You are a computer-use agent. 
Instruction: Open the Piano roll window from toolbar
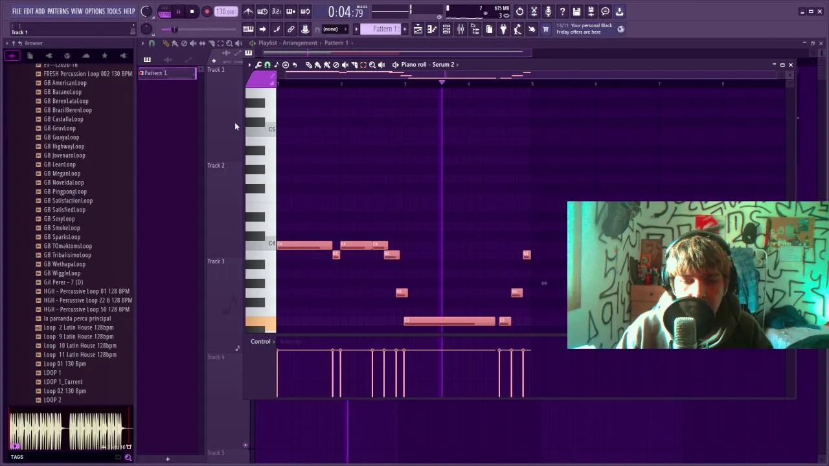pos(432,29)
